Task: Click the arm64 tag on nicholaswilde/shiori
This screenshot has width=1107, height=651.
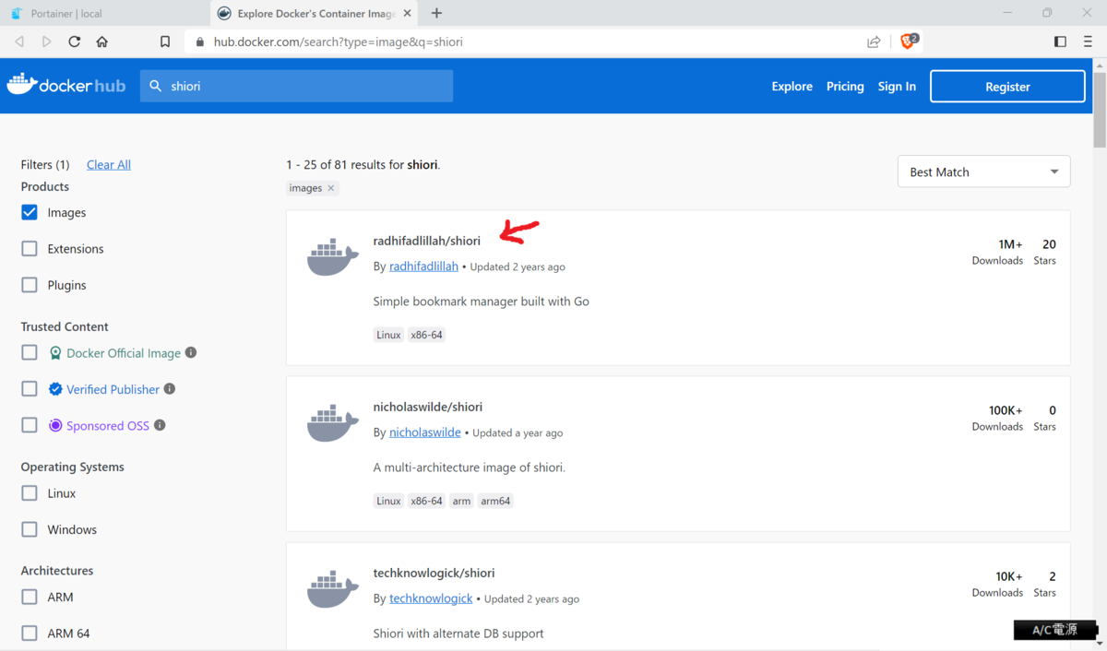Action: (x=495, y=501)
